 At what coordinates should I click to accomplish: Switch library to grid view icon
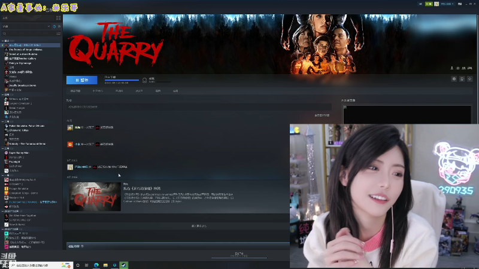(x=58, y=18)
